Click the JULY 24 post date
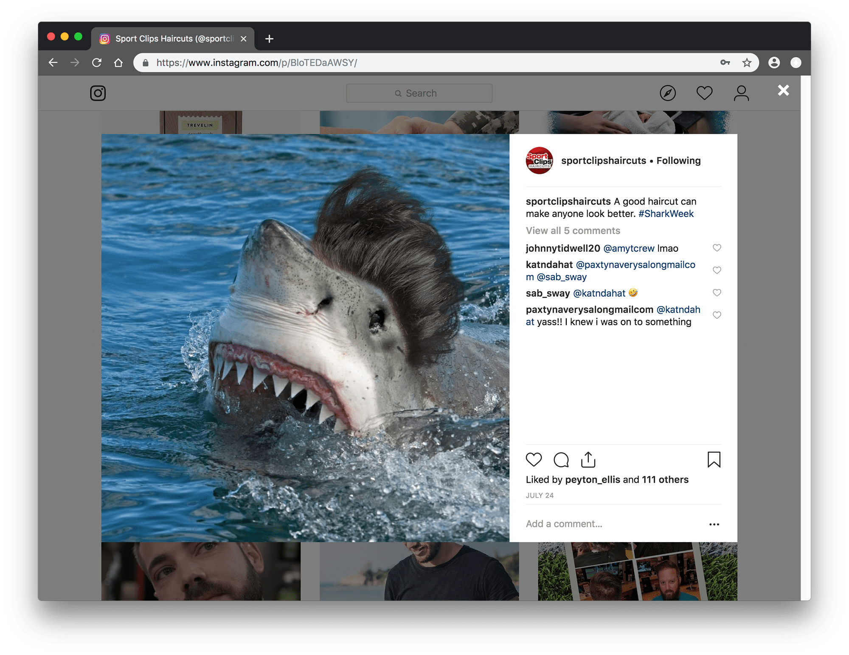849x655 pixels. (540, 496)
